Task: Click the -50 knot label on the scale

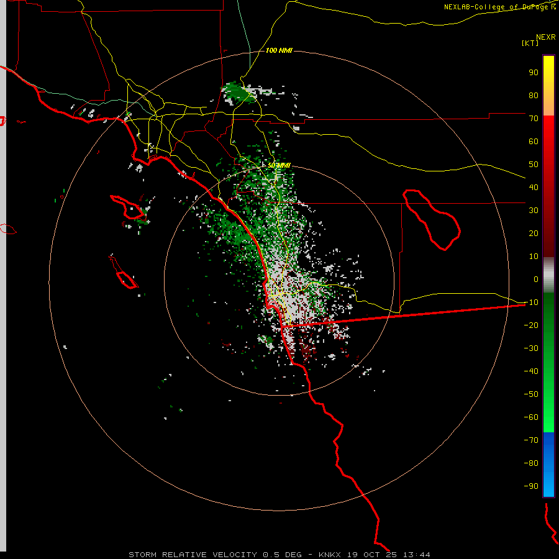Action: tap(531, 394)
